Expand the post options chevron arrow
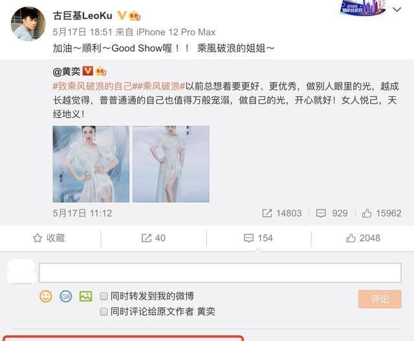 click(x=397, y=10)
